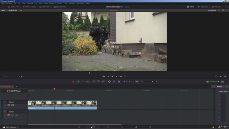The width and height of the screenshot is (229, 129).
Task: Toggle the V1 track destination selector
Action: tap(5, 102)
